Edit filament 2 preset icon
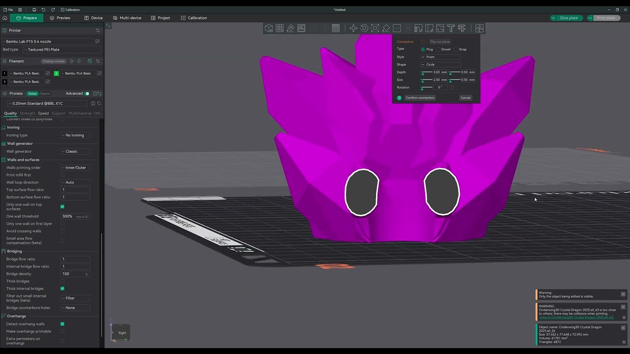Viewport: 630px width, 354px height. pos(99,73)
